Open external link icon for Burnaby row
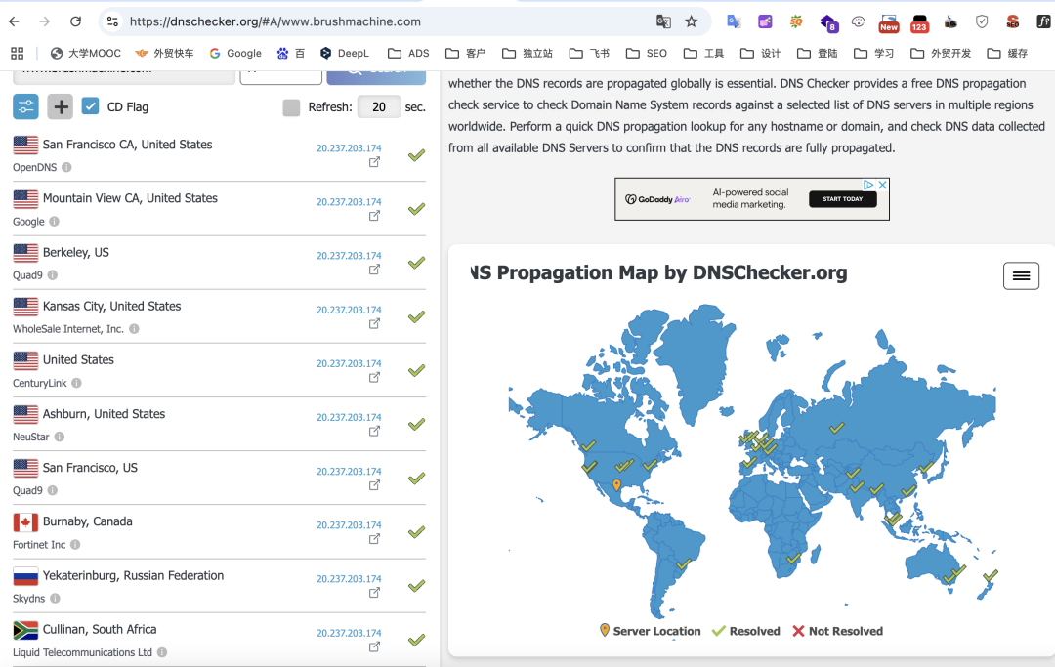This screenshot has width=1055, height=667. point(374,539)
